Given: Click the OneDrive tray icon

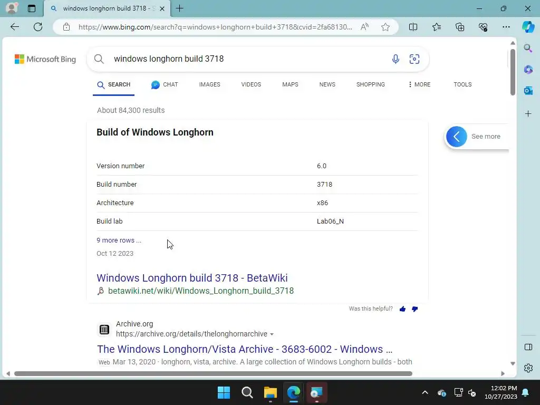Looking at the screenshot, I should pos(442,392).
